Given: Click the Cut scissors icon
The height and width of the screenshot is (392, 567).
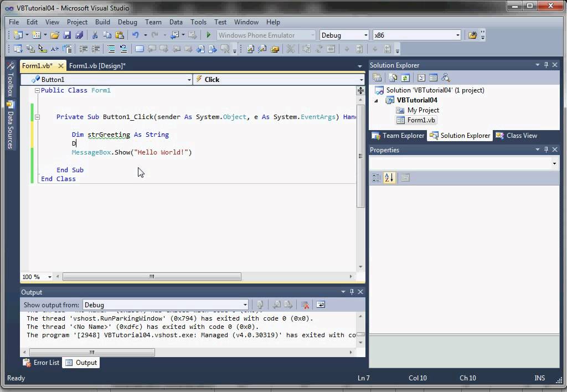Looking at the screenshot, I should [x=95, y=35].
